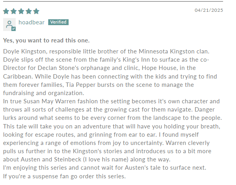This screenshot has width=236, height=185.
Task: Click the word 'Caribbean' in the review
Action: tap(18, 77)
